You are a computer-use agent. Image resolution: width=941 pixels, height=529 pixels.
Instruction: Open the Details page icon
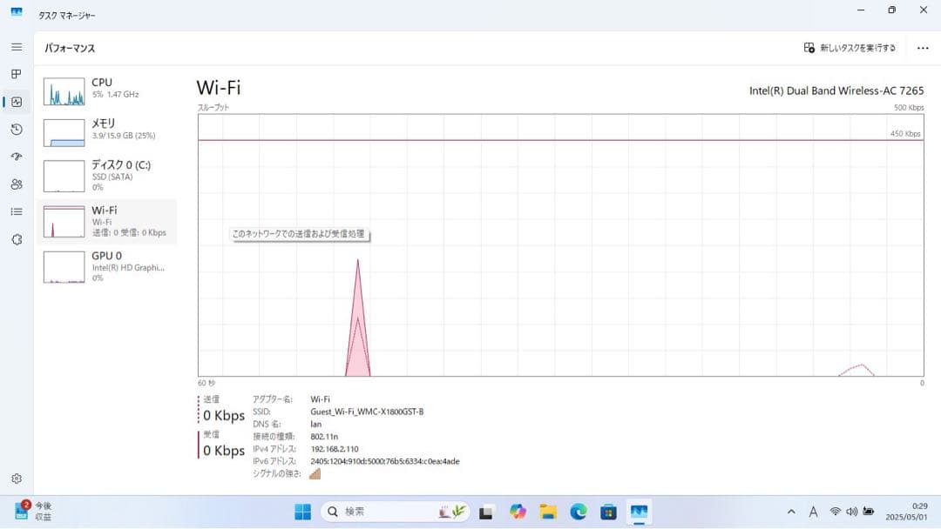[x=16, y=211]
